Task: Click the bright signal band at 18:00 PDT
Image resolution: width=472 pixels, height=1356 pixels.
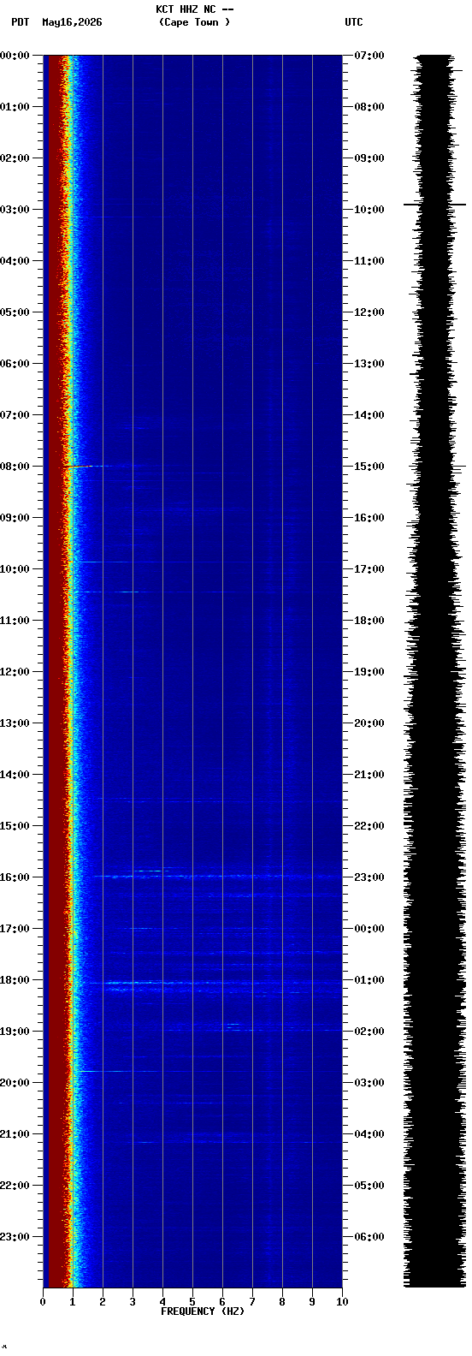Action: 137,983
